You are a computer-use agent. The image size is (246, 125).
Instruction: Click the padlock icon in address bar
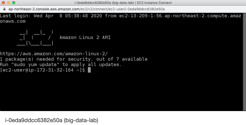[4, 9]
